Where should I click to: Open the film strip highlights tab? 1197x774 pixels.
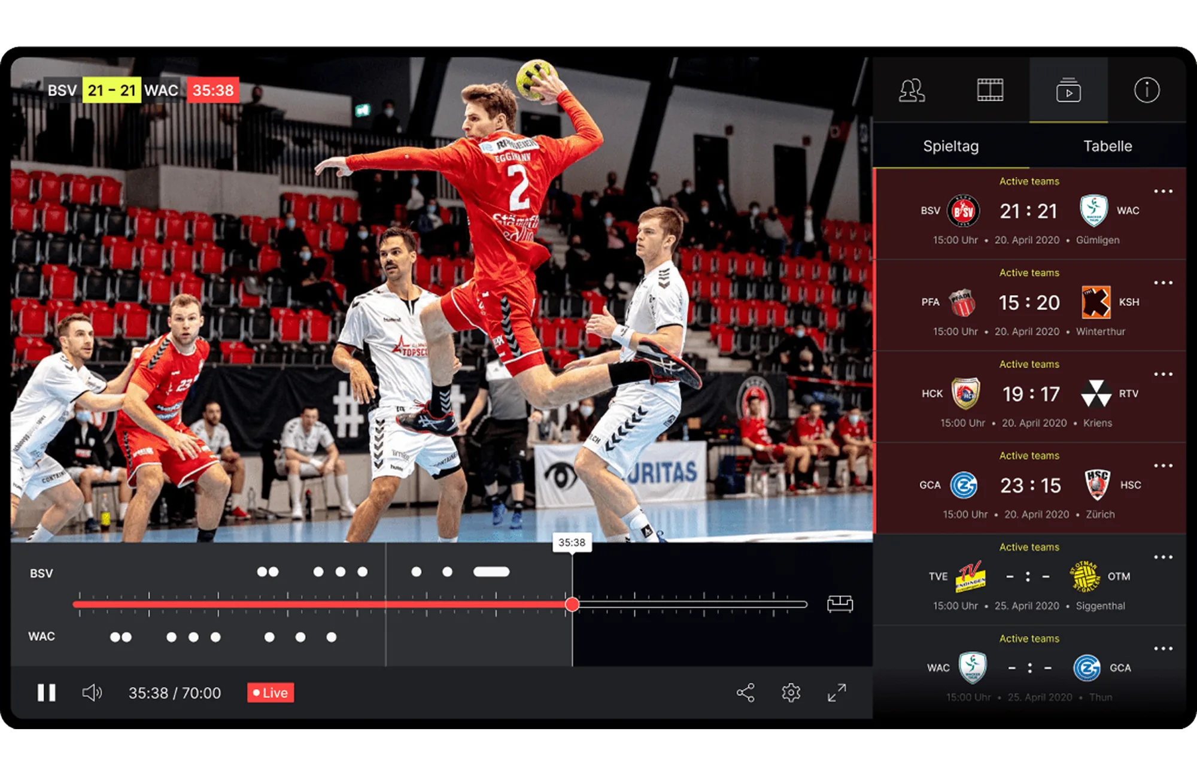point(990,90)
